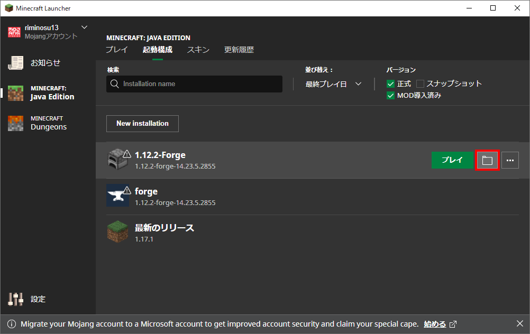Switch to the スキン tab

click(198, 49)
